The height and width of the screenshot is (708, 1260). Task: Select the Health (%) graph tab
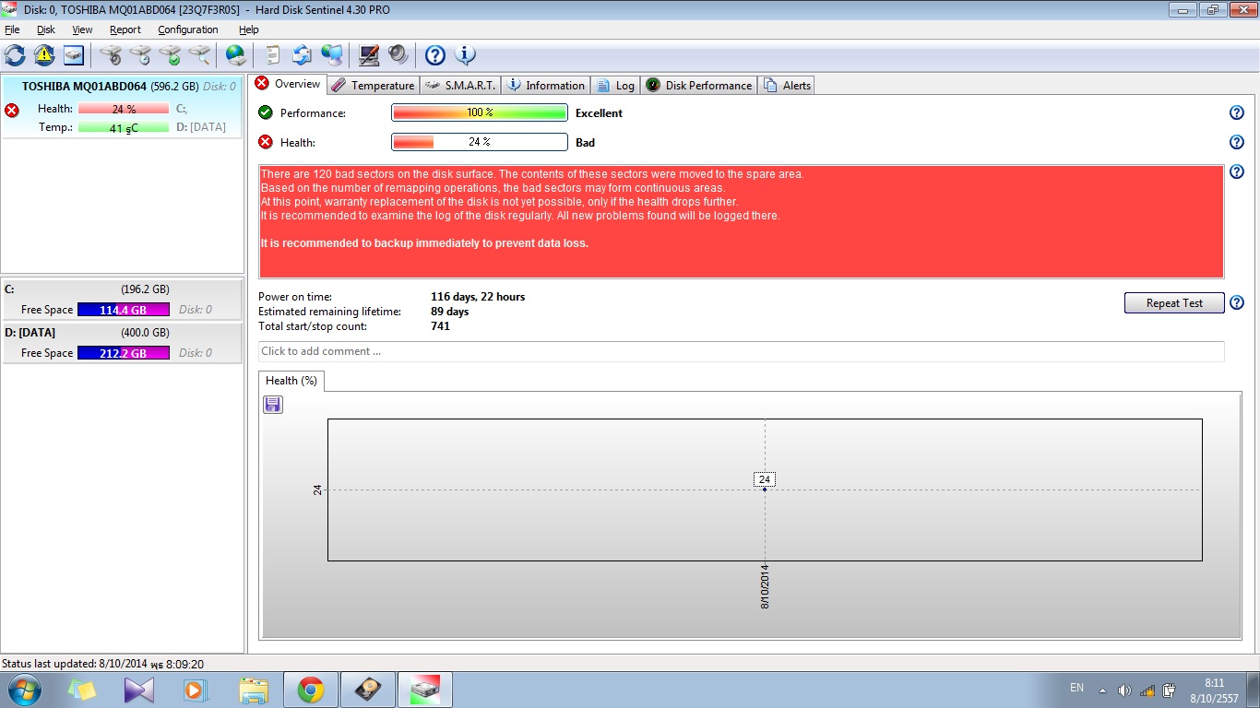pyautogui.click(x=291, y=381)
